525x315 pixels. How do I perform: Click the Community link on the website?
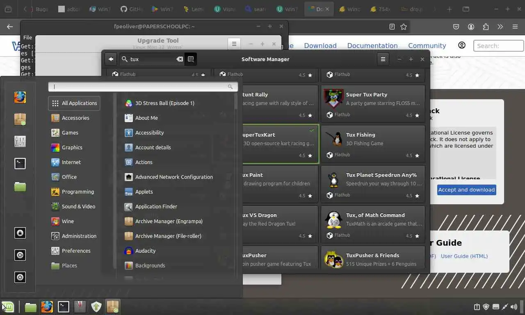(x=427, y=46)
